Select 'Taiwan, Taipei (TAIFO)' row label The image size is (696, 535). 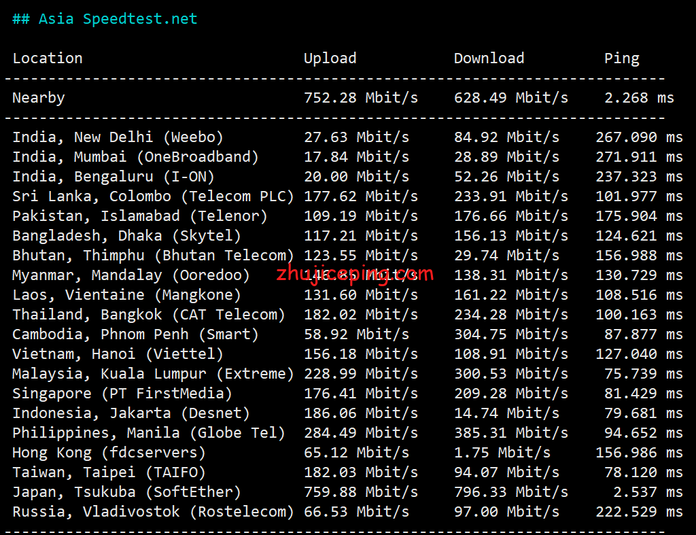point(109,472)
